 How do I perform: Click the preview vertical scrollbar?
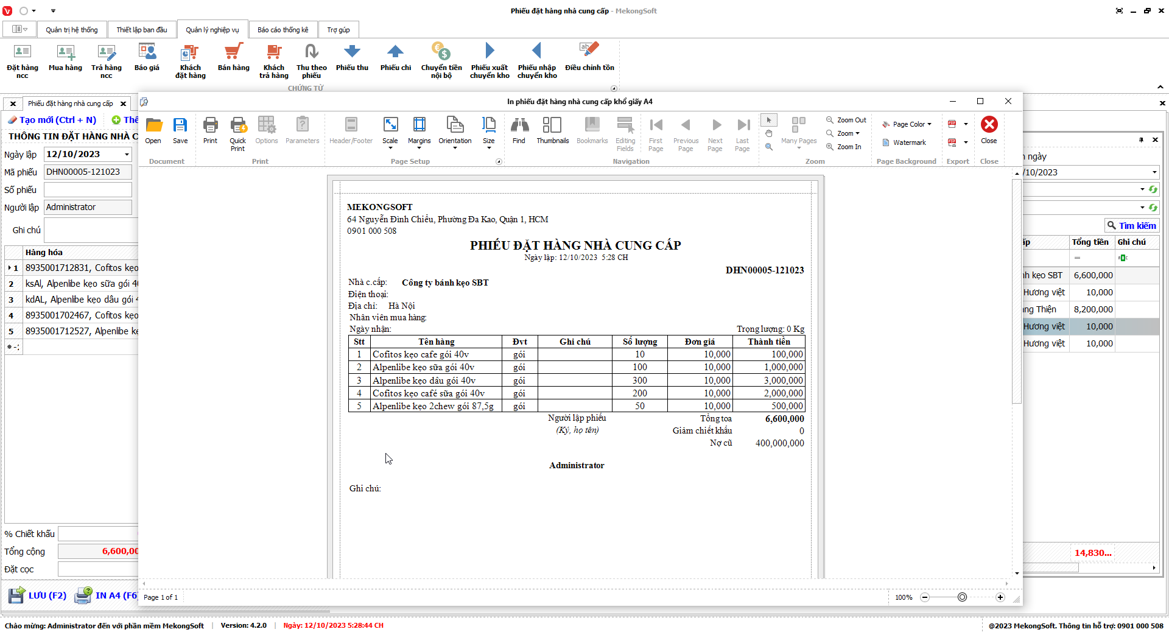pyautogui.click(x=1017, y=292)
